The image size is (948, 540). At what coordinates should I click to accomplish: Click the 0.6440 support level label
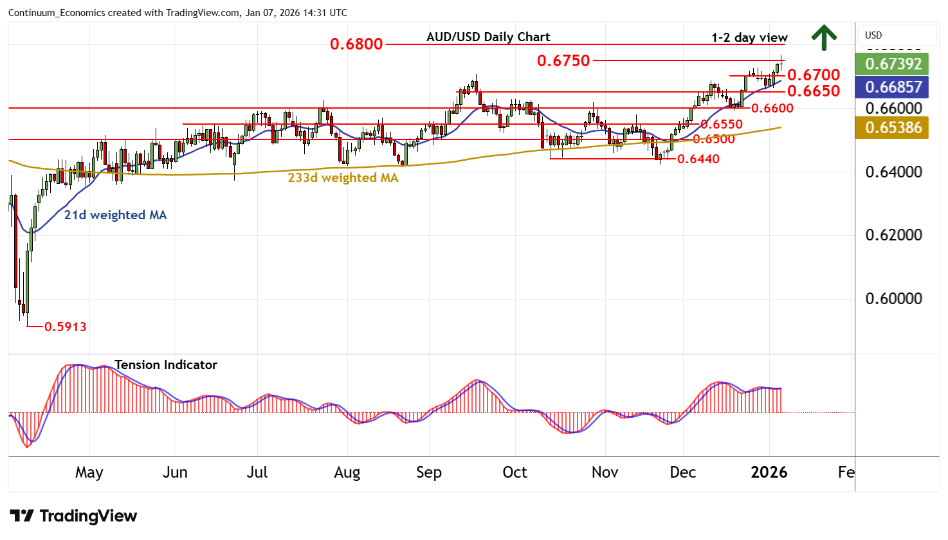pyautogui.click(x=698, y=159)
